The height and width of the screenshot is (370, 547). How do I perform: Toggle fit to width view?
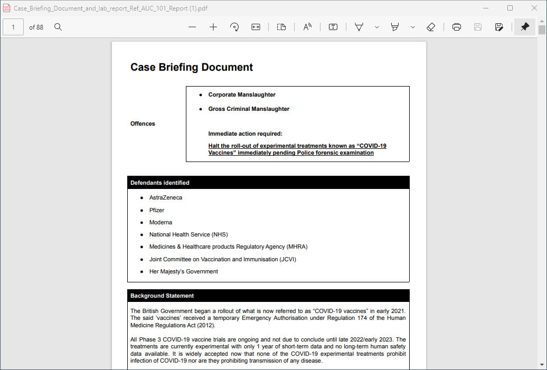[256, 27]
